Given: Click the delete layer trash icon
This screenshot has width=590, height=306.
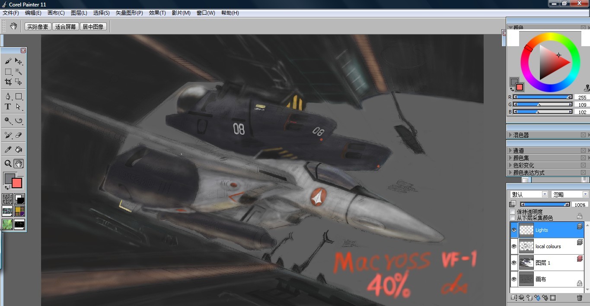Looking at the screenshot, I should (580, 298).
